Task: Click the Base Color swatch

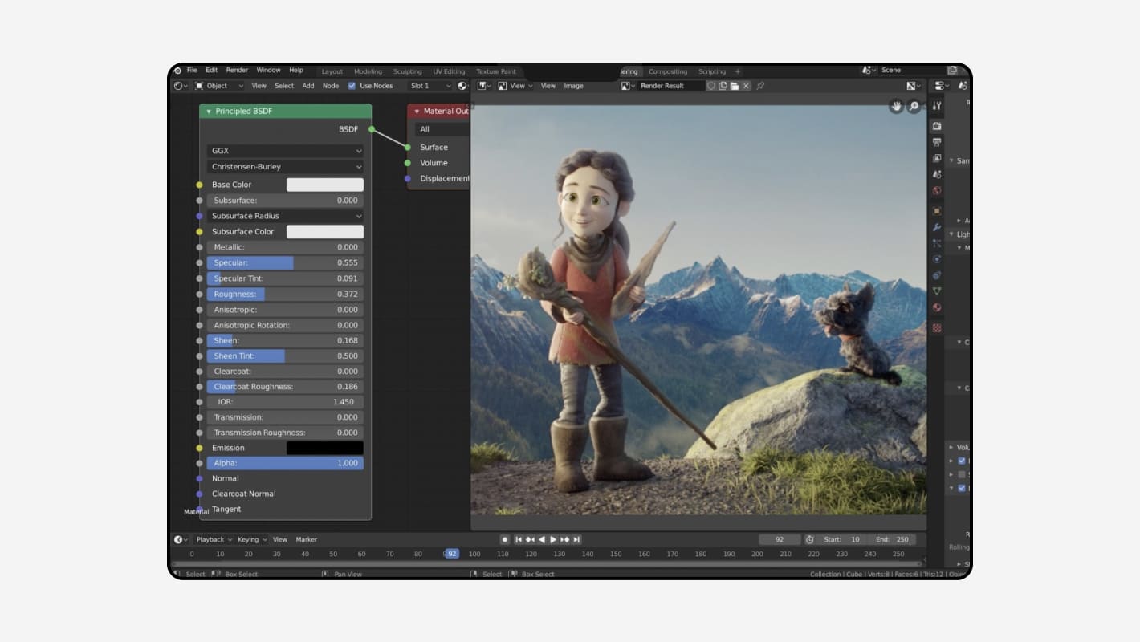Action: tap(324, 185)
